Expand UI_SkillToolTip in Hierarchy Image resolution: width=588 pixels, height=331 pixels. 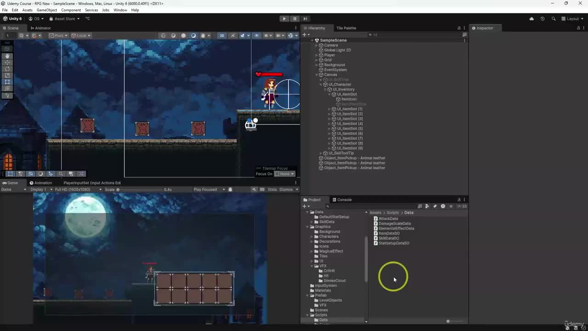pos(321,153)
